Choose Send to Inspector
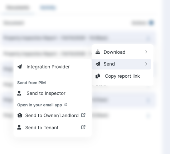 [52, 93]
